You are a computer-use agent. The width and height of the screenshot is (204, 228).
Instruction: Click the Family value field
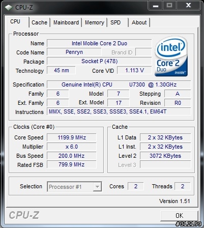click(58, 94)
